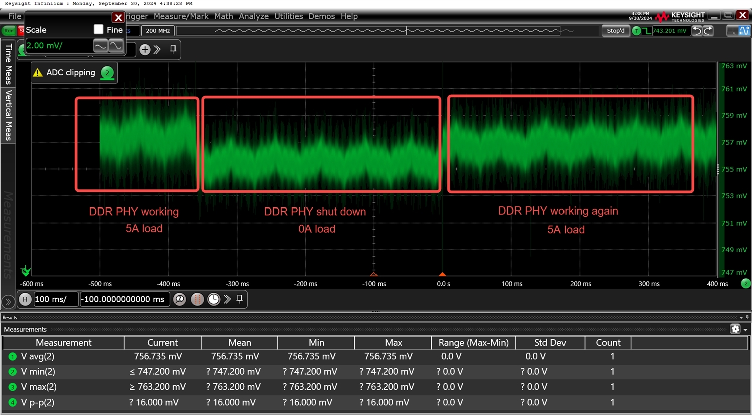
Task: Click the H horizontal setup button
Action: coord(25,299)
